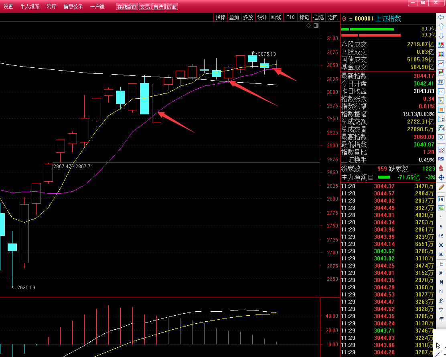Image resolution: width=446 pixels, height=357 pixels.
Task: Select the daily 日 period
Action: (441, 264)
